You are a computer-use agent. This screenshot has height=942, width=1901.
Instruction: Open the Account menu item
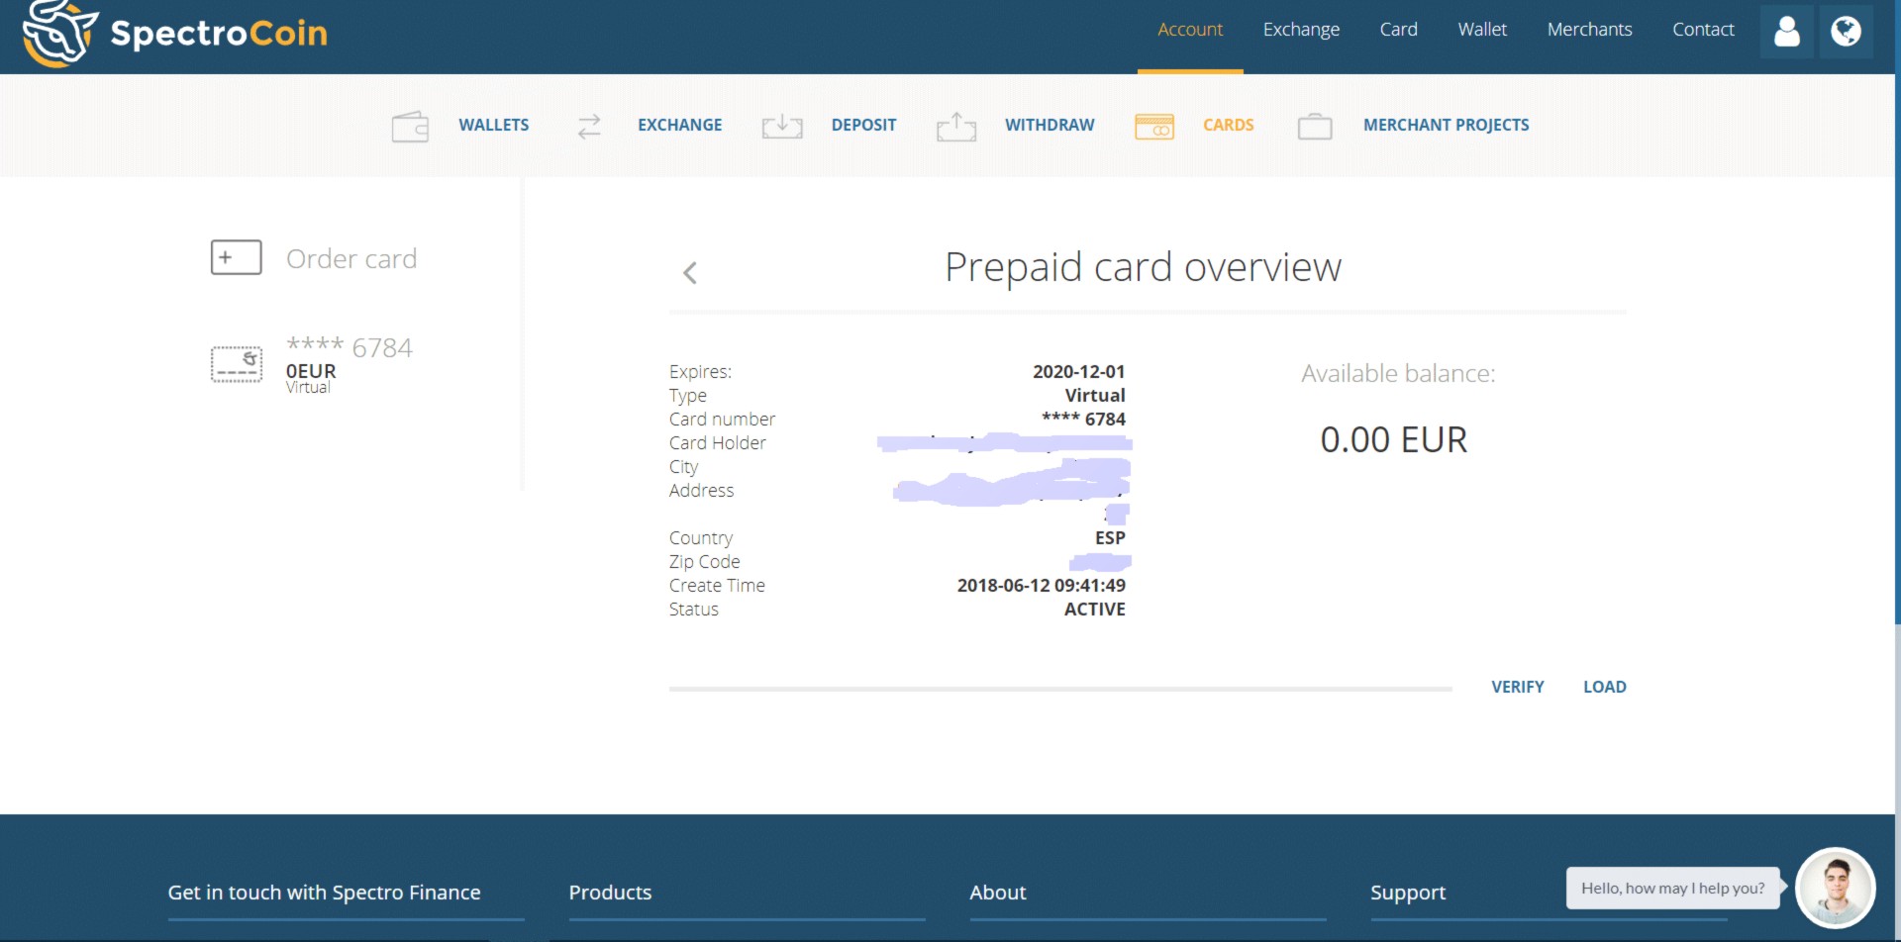pos(1189,30)
